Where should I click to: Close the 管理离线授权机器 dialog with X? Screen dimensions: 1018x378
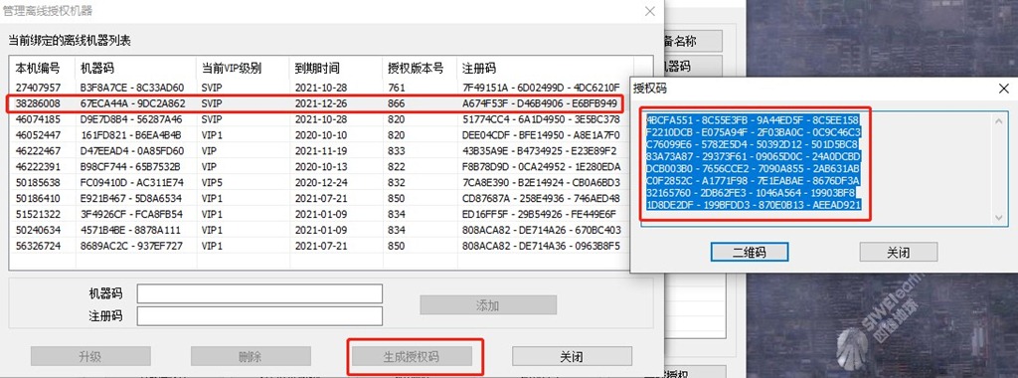pyautogui.click(x=649, y=11)
